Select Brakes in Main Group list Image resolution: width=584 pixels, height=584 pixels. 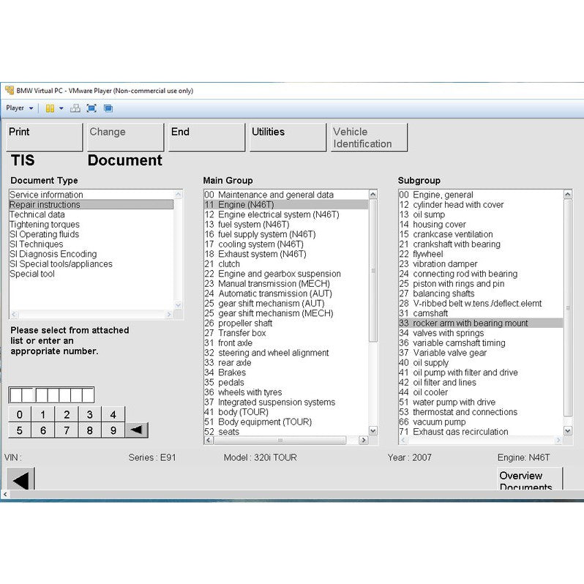(232, 373)
